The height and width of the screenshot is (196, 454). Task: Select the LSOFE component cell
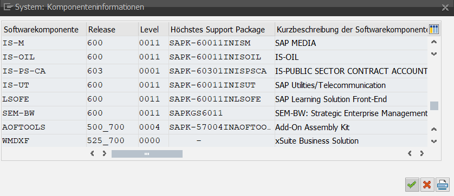point(44,99)
